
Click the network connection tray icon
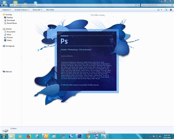point(157,136)
